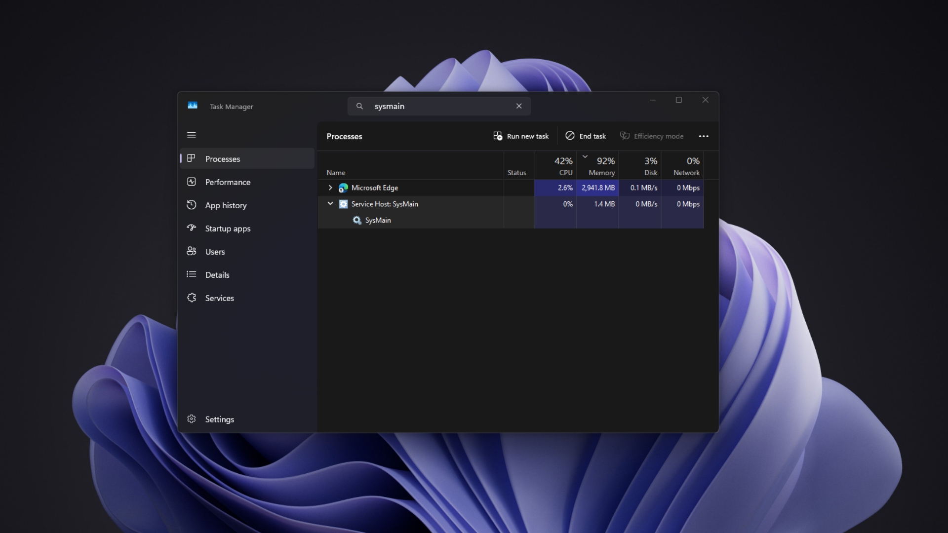This screenshot has width=948, height=533.
Task: Open the Details page
Action: 247,275
